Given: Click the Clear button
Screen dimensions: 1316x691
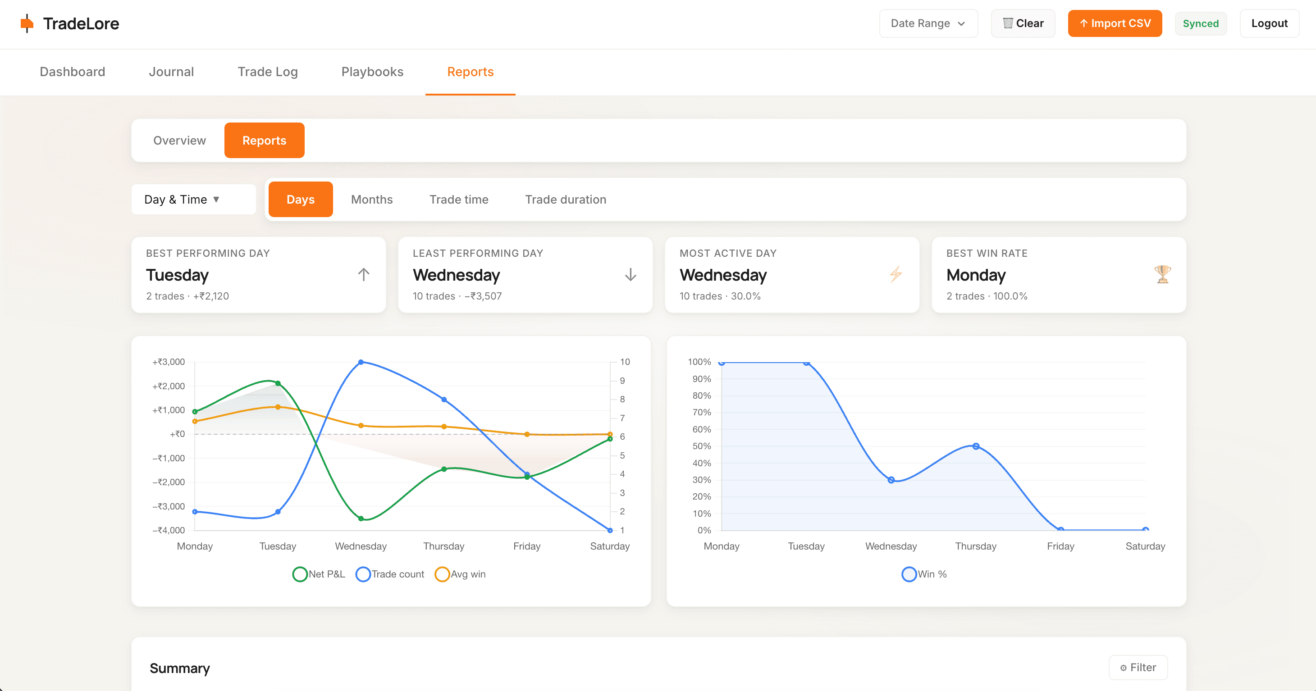Looking at the screenshot, I should [1023, 23].
